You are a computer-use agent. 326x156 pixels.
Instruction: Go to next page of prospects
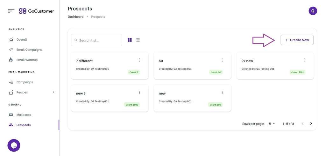(311, 124)
